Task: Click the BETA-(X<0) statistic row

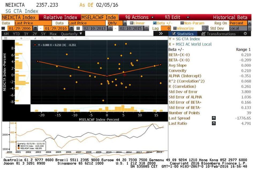Action: tap(210, 60)
